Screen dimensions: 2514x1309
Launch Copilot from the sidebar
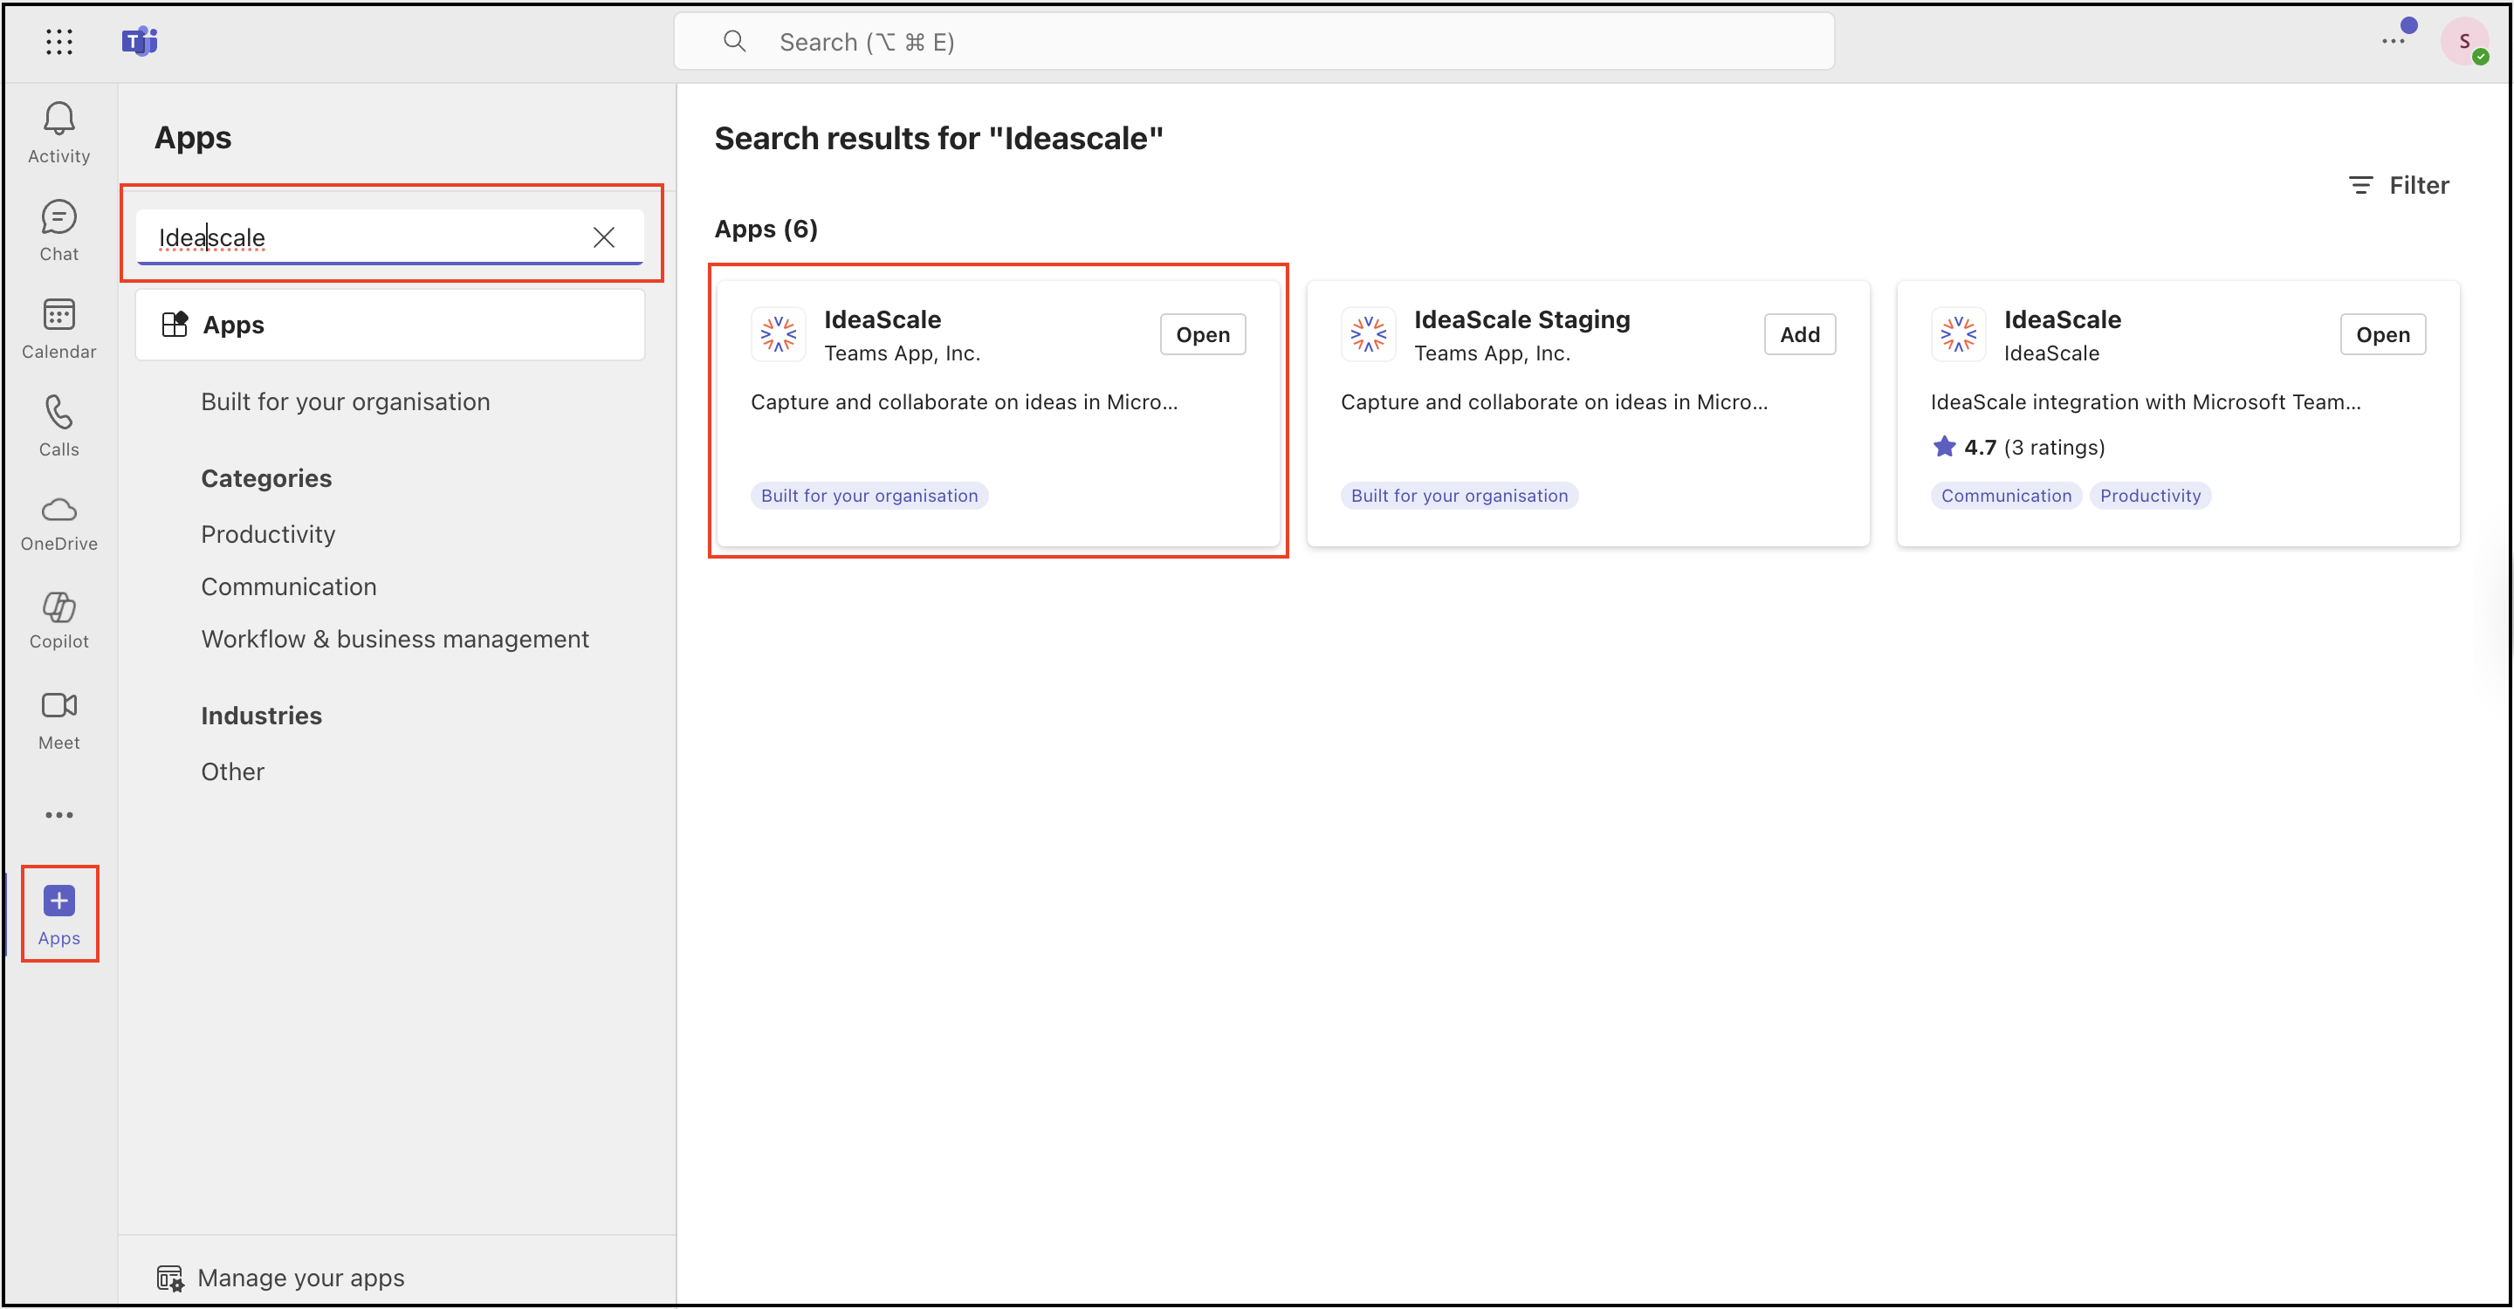(x=59, y=620)
